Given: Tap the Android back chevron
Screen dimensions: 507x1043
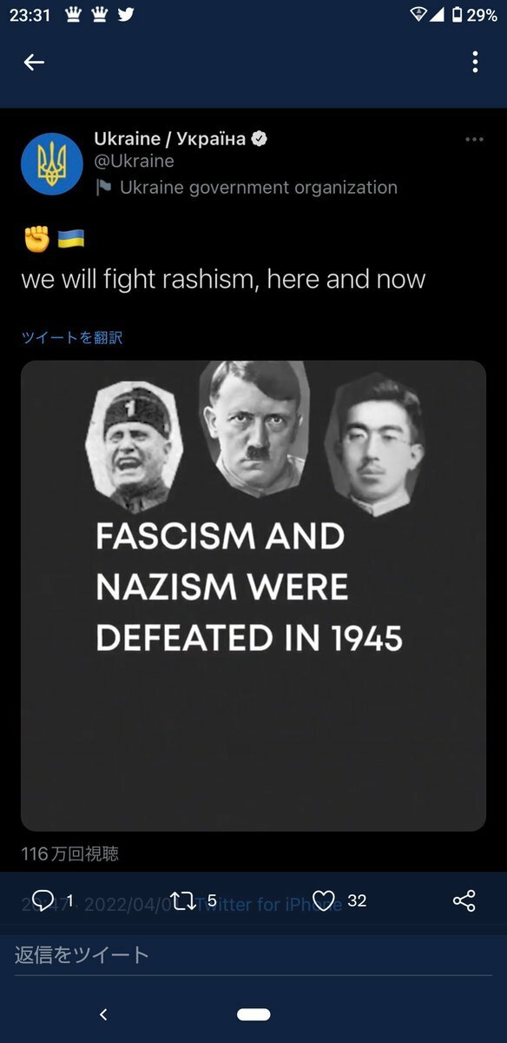Looking at the screenshot, I should click(103, 1014).
